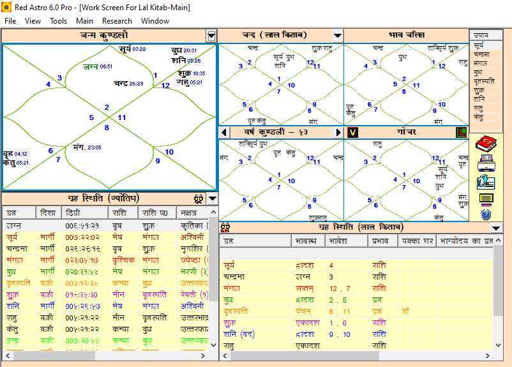Open the Janm Kundli dropdown
Image resolution: width=512 pixels, height=367 pixels.
tap(211, 36)
